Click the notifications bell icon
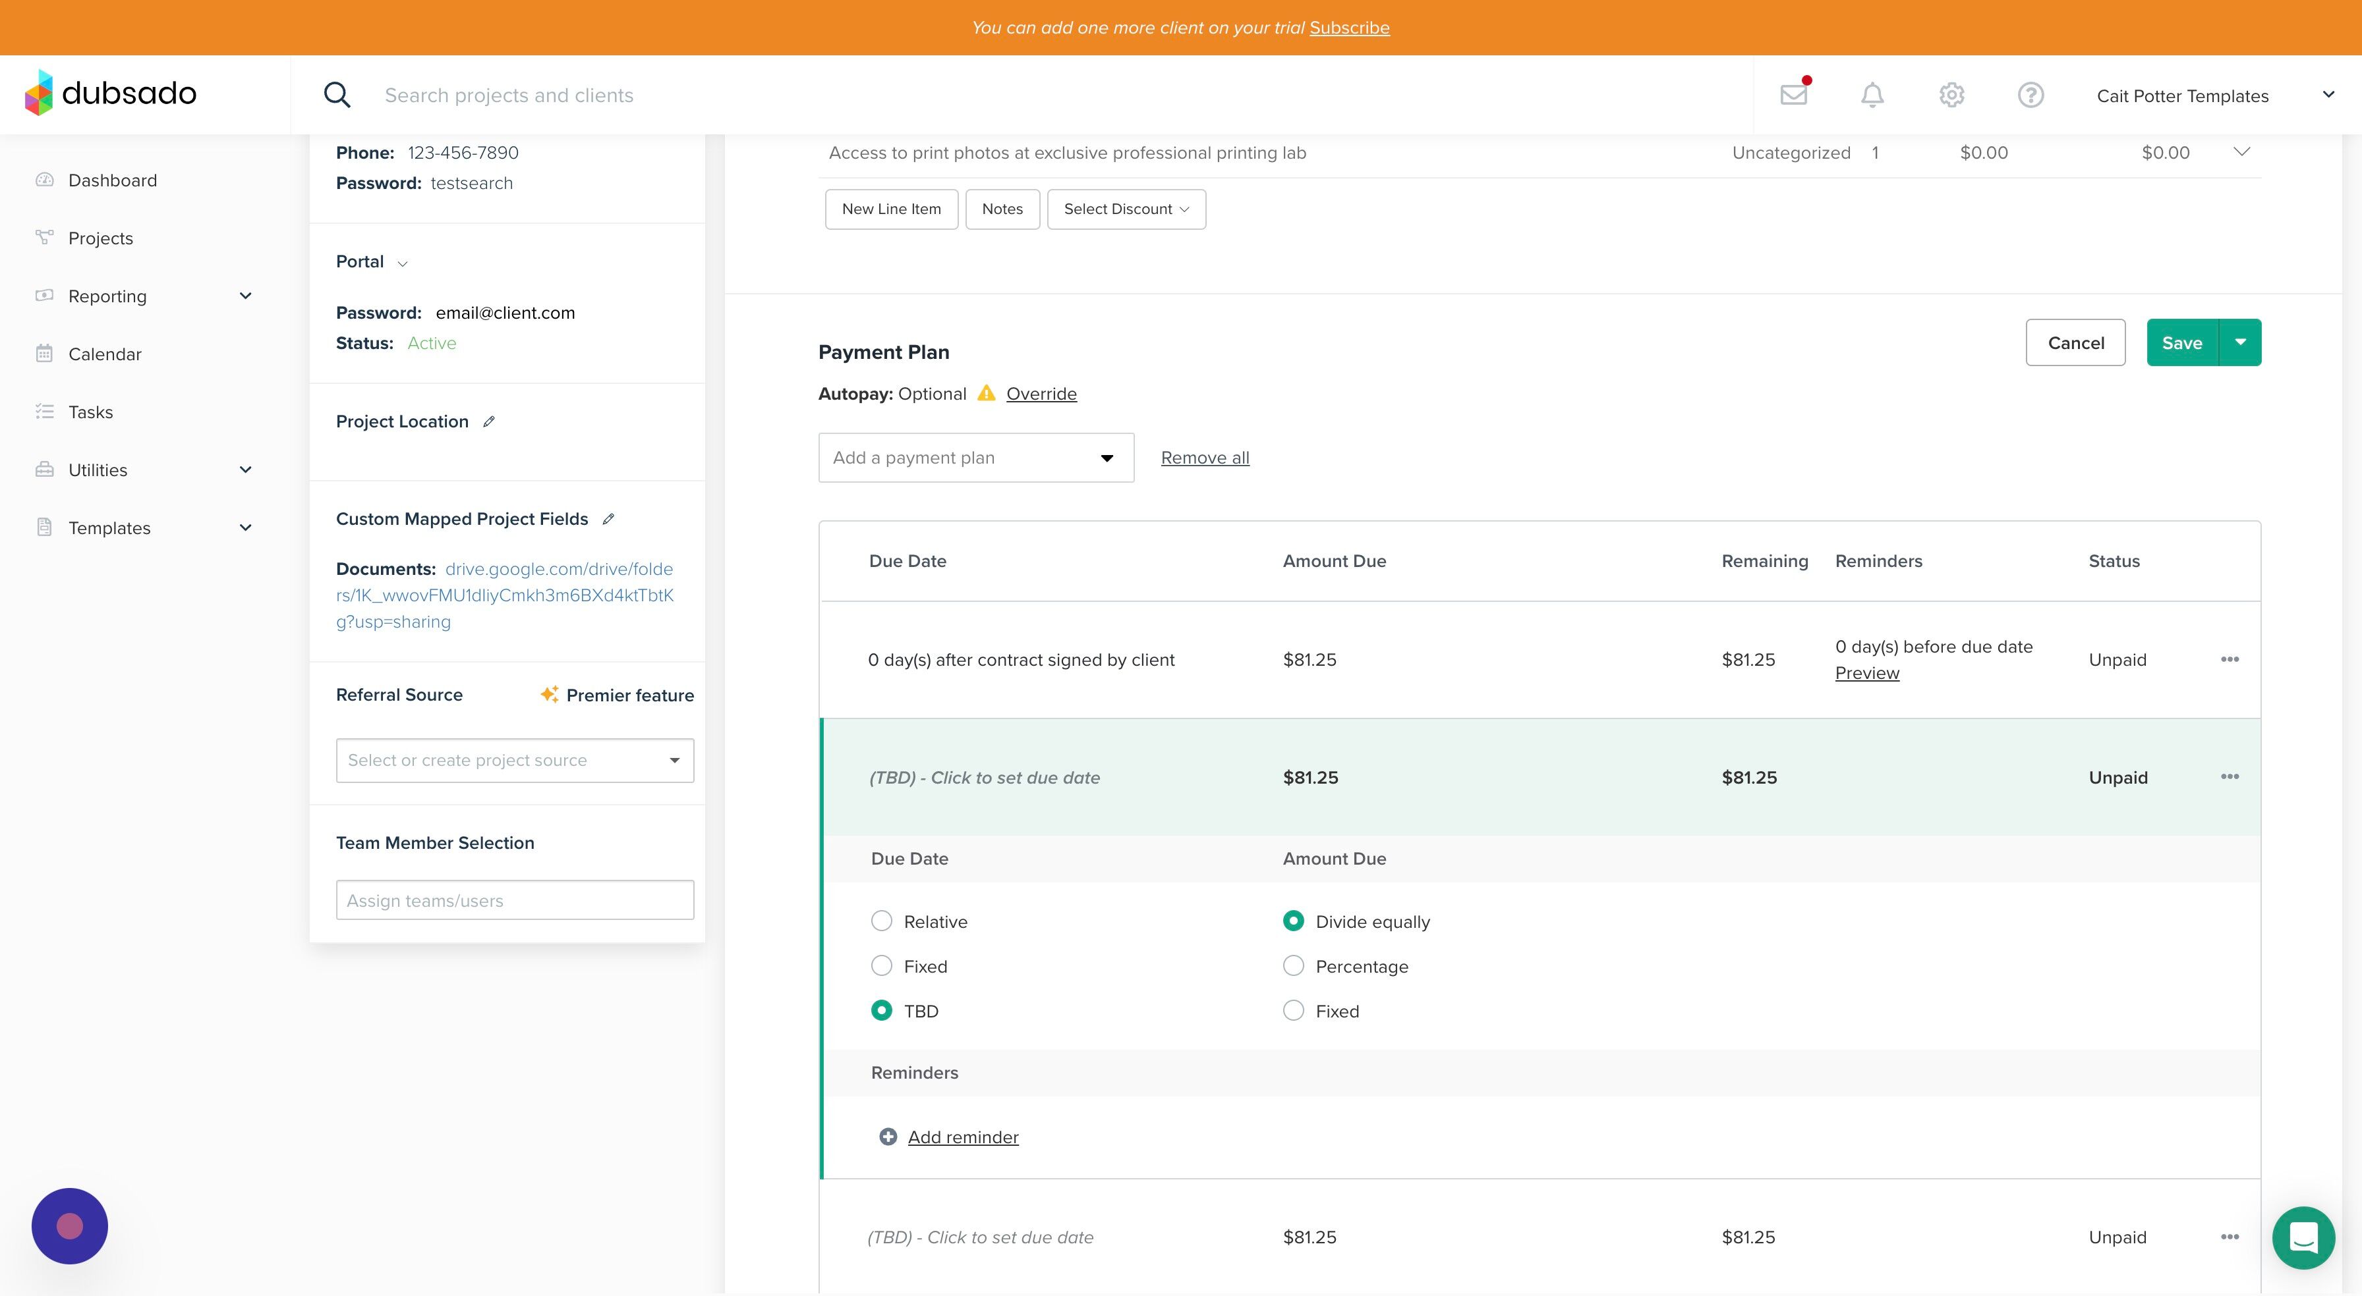The image size is (2362, 1296). 1872,94
